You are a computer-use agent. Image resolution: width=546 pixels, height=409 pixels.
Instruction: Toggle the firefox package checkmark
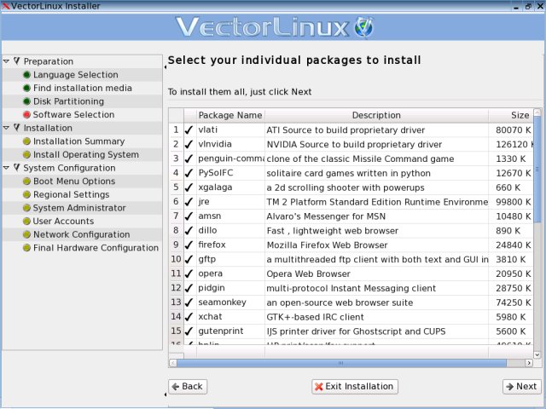point(189,245)
